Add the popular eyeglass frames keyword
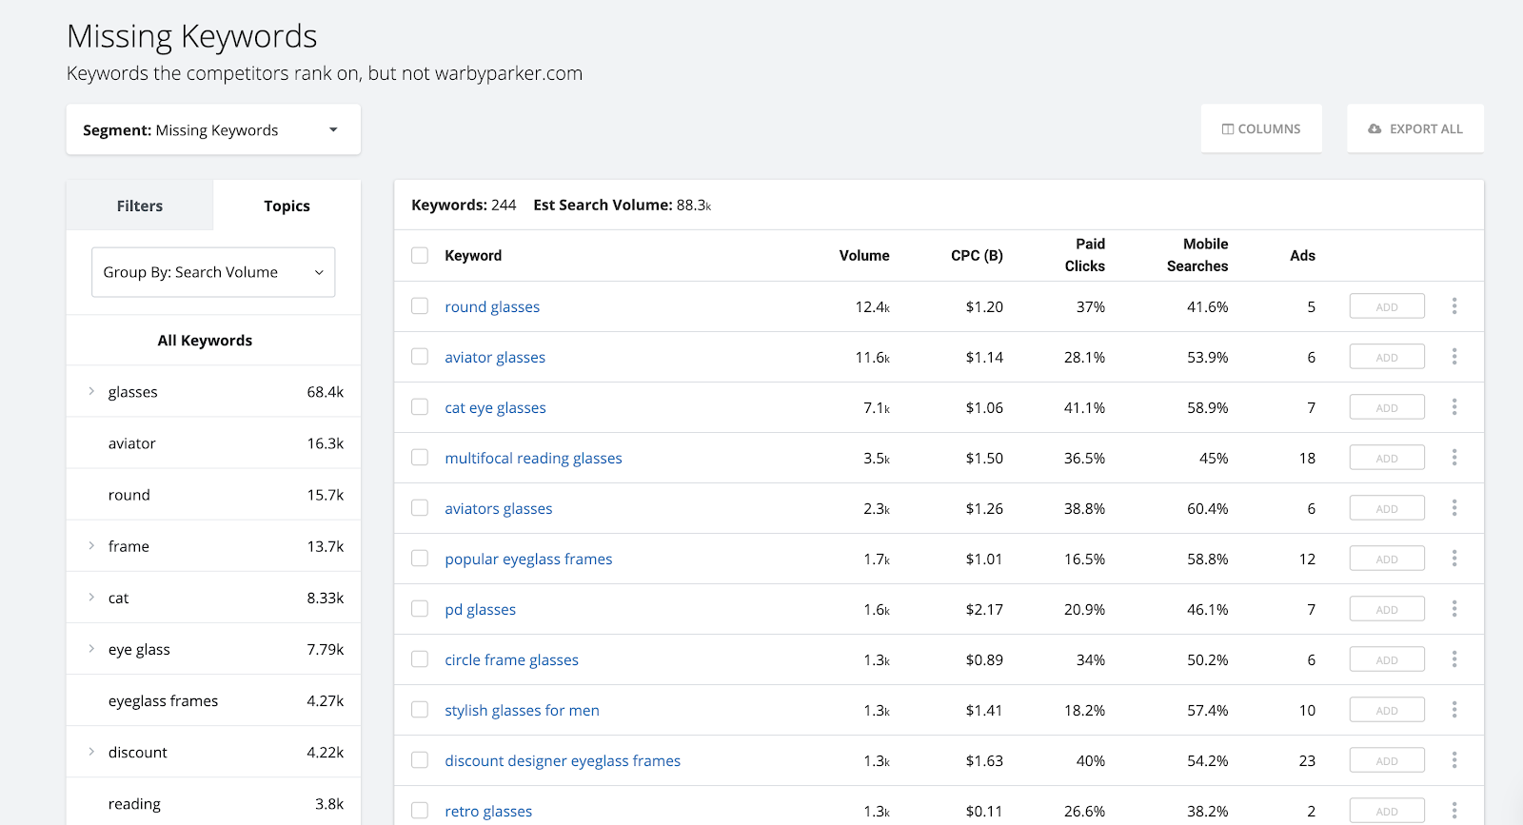Image resolution: width=1523 pixels, height=825 pixels. click(x=1387, y=559)
